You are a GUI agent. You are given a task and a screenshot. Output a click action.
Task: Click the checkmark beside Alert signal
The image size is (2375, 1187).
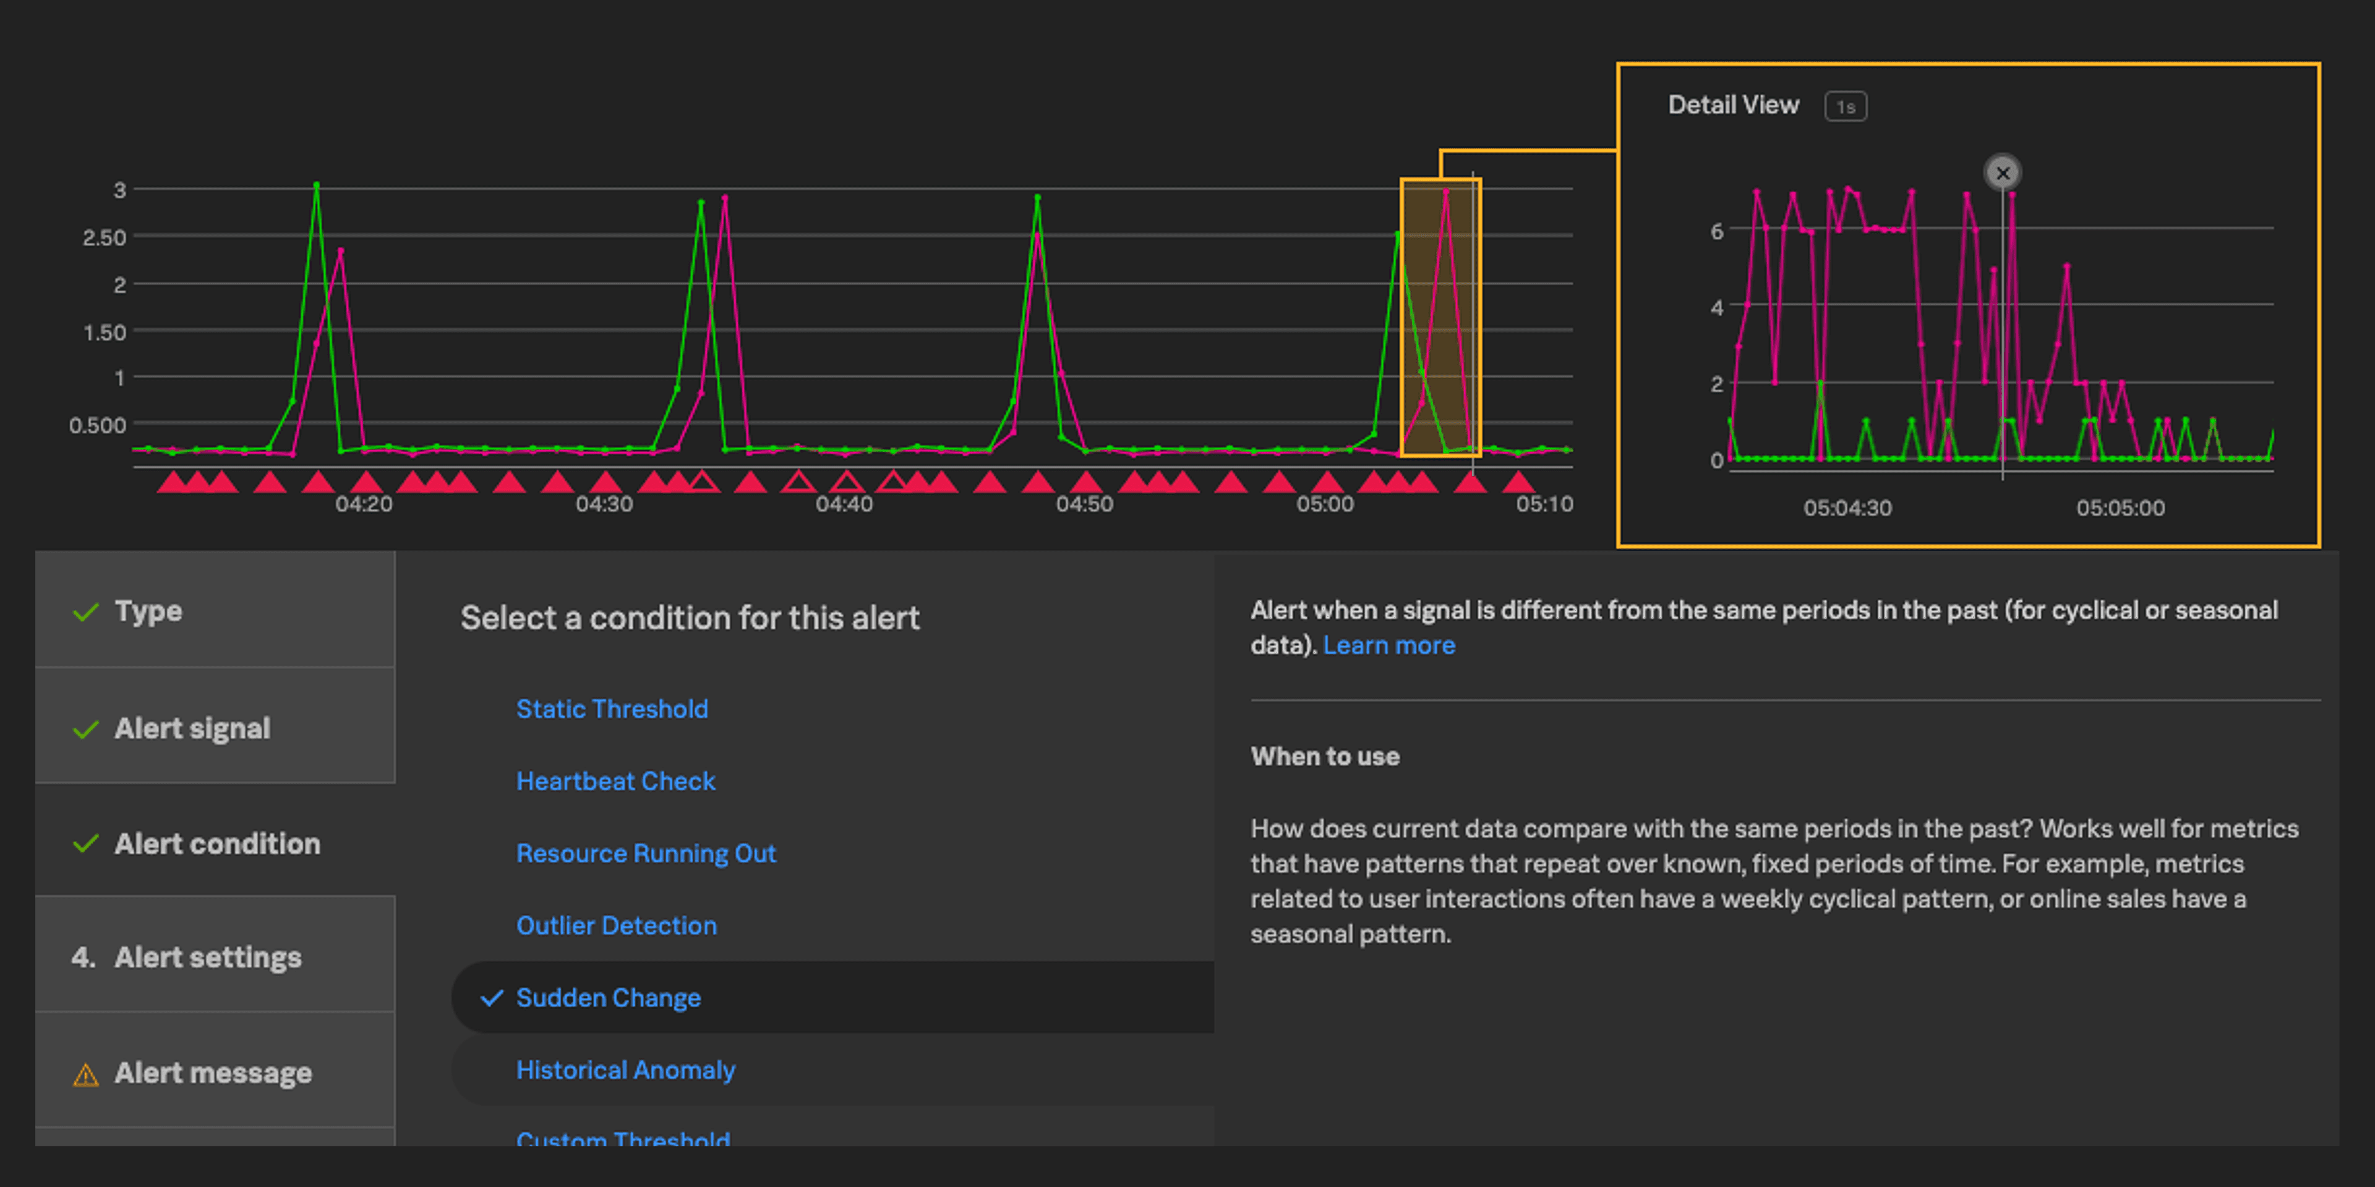(x=86, y=729)
